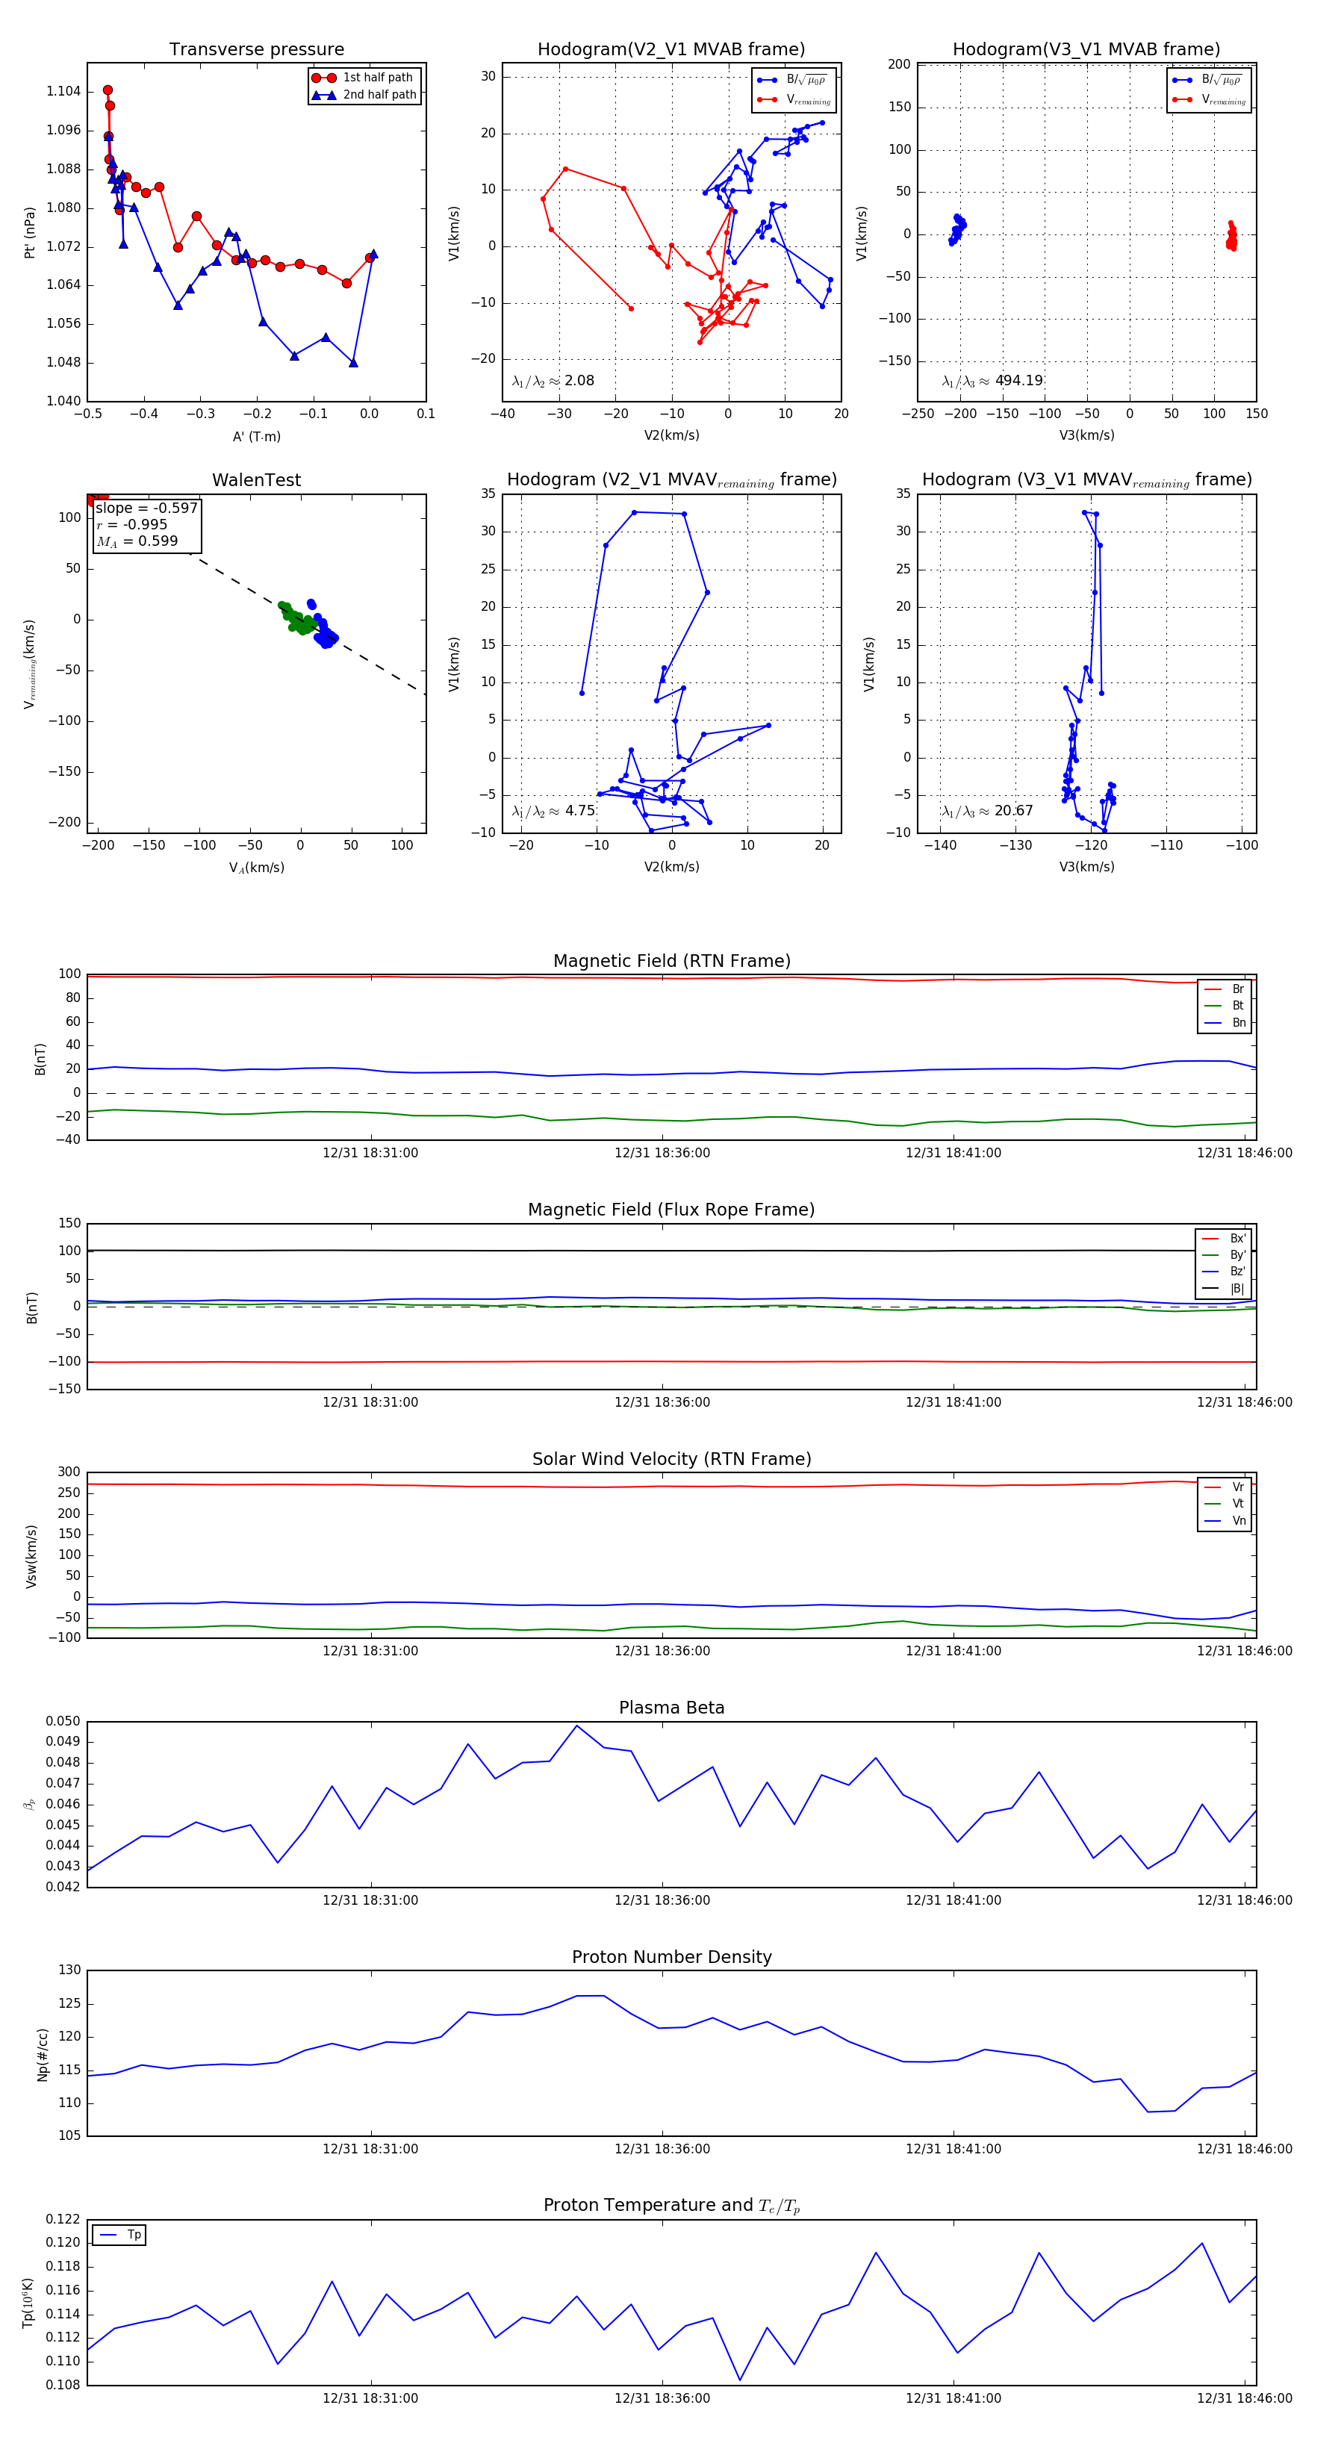
Task: Click the λ1/λ3 ≈ 494.19 annotation
Action: [992, 381]
